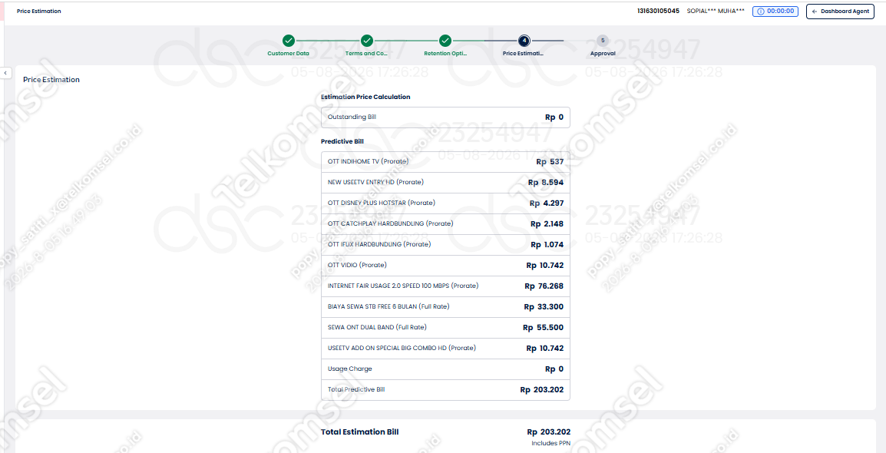Click OTT VIDIO (Prorate) row
This screenshot has height=453, width=886.
pyautogui.click(x=445, y=265)
